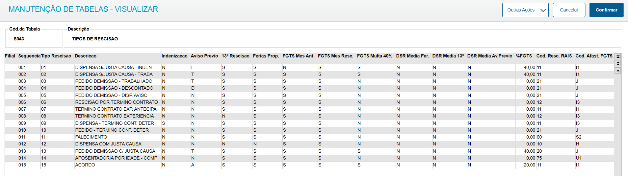The height and width of the screenshot is (176, 628).
Task: Click the Cancelar button
Action: point(569,10)
